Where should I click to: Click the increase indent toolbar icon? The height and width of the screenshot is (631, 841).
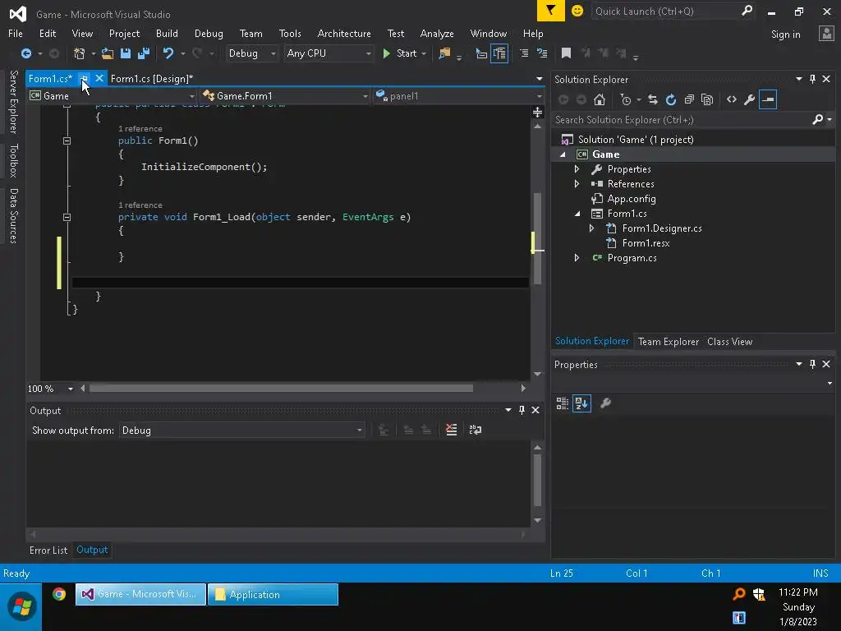pos(542,53)
